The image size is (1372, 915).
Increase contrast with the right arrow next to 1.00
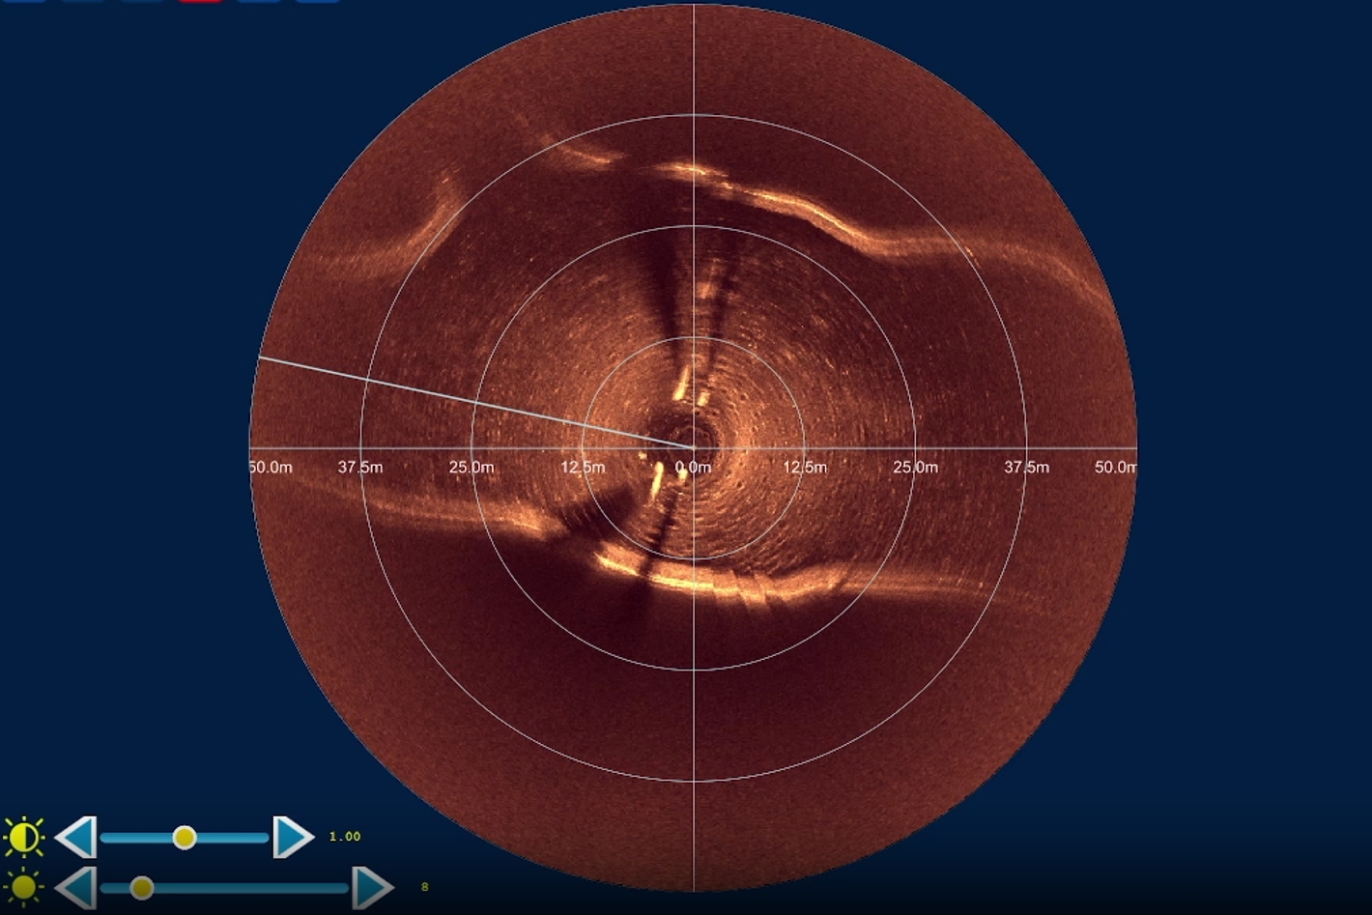pos(294,837)
